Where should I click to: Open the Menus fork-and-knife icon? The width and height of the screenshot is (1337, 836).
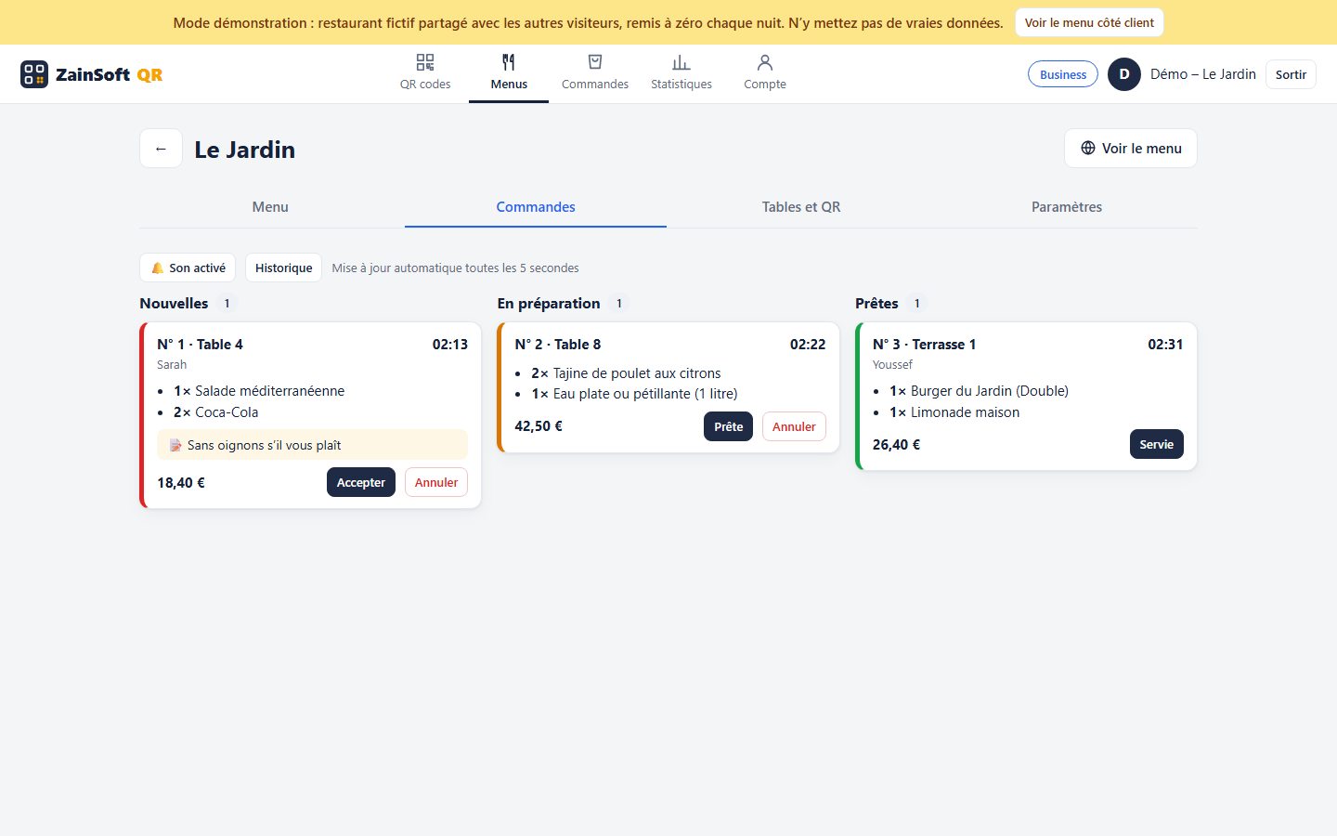(x=509, y=62)
